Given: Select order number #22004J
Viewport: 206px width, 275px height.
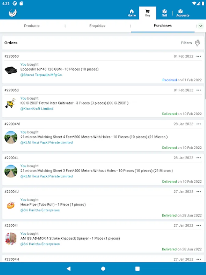Looking at the screenshot, I should pyautogui.click(x=11, y=192).
